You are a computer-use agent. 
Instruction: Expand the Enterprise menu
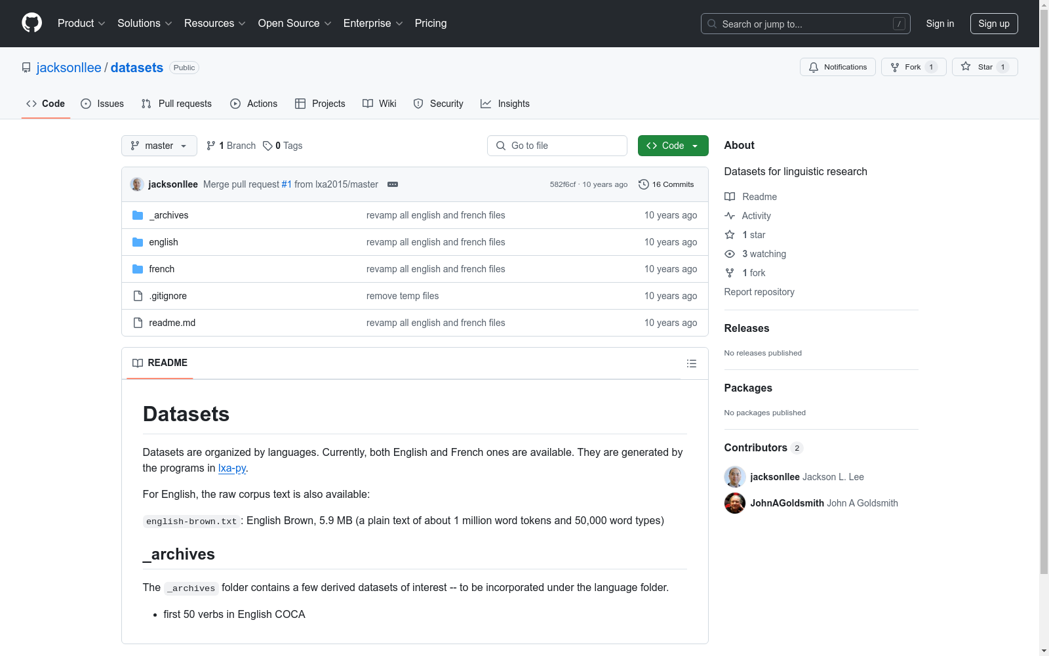point(373,23)
